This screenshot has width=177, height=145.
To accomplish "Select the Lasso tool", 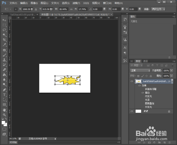I will point(4,30).
